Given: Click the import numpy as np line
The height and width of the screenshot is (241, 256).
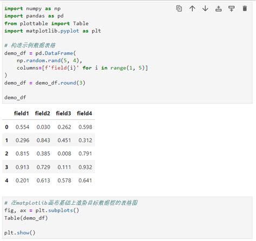Looking at the screenshot, I should click(32, 9).
